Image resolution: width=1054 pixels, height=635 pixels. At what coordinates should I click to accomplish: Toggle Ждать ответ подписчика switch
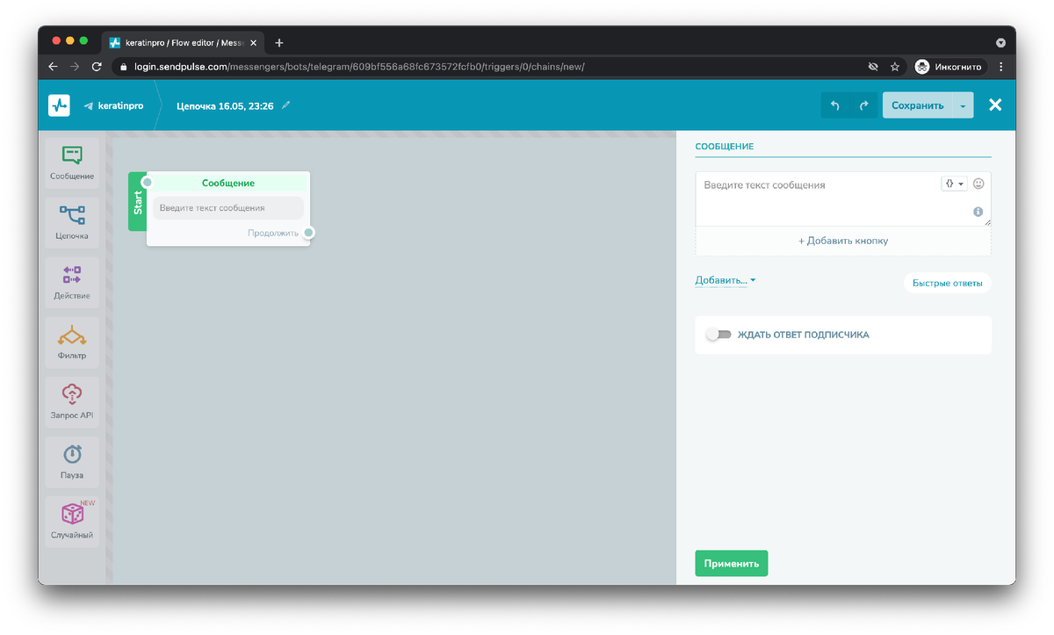click(718, 335)
